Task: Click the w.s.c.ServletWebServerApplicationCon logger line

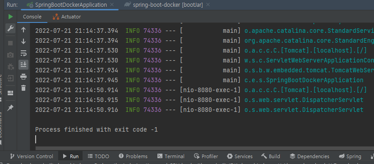Action: [x=309, y=60]
